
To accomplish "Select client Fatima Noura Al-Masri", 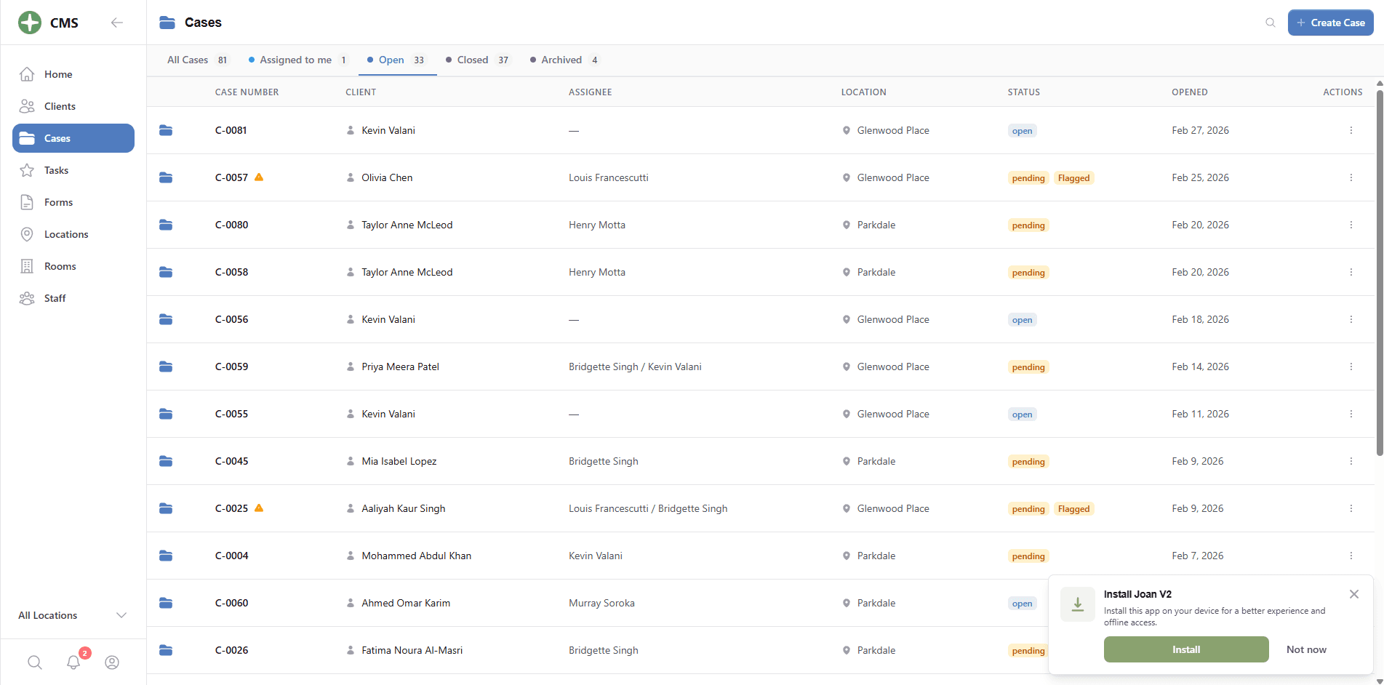I will click(412, 650).
